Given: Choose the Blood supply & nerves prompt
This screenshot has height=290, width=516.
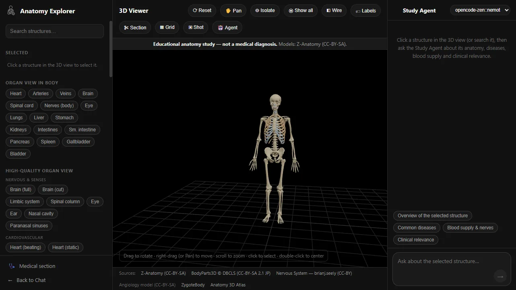Looking at the screenshot, I should [x=470, y=228].
